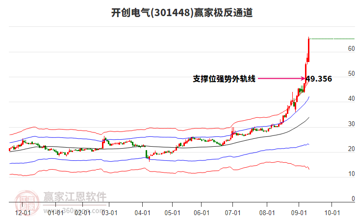Click the chart title 开创电气(301448)赢家极反通道

point(182,13)
